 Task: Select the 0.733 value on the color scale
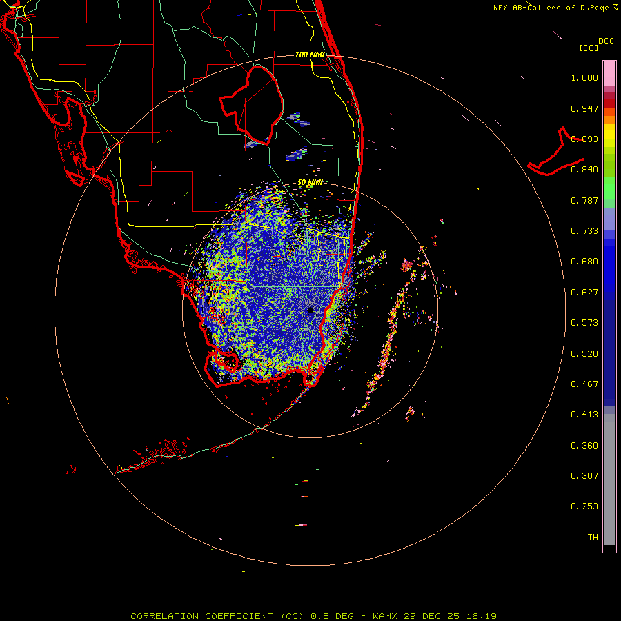[584, 231]
